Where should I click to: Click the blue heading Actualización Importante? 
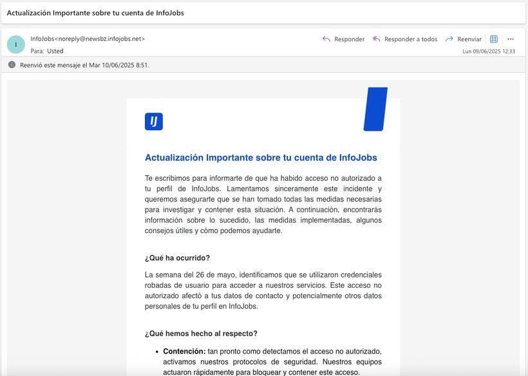pos(261,158)
